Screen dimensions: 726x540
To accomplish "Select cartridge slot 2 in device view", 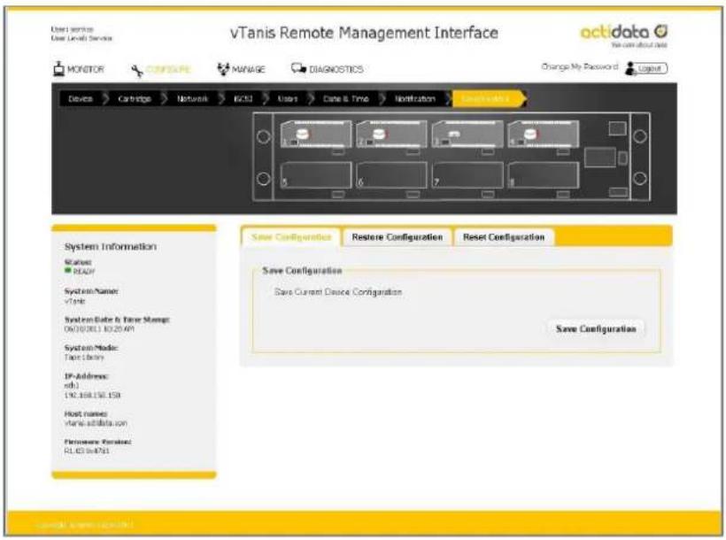I will pyautogui.click(x=391, y=135).
